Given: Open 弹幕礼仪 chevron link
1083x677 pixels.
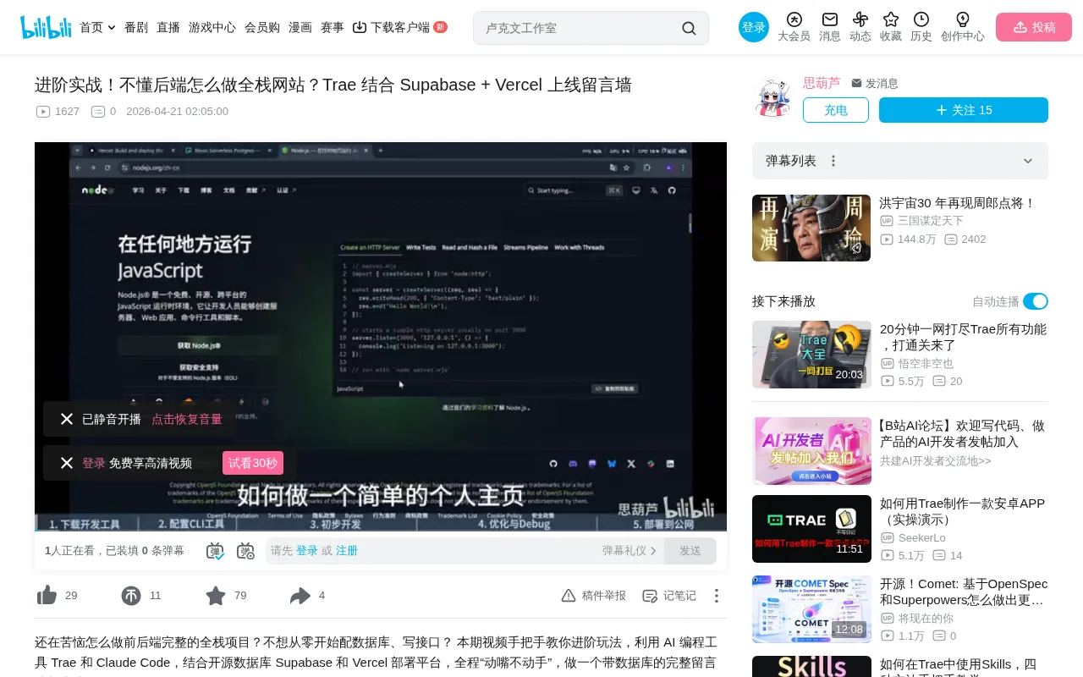Looking at the screenshot, I should [629, 551].
